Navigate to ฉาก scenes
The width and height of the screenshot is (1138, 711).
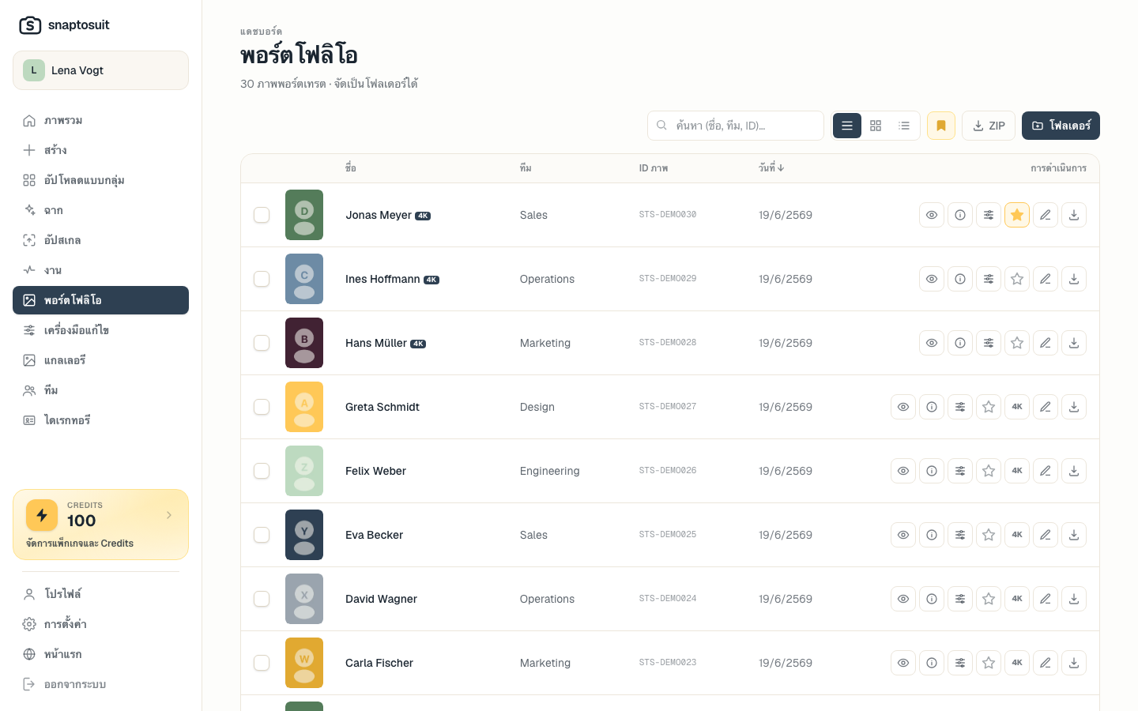click(x=100, y=210)
